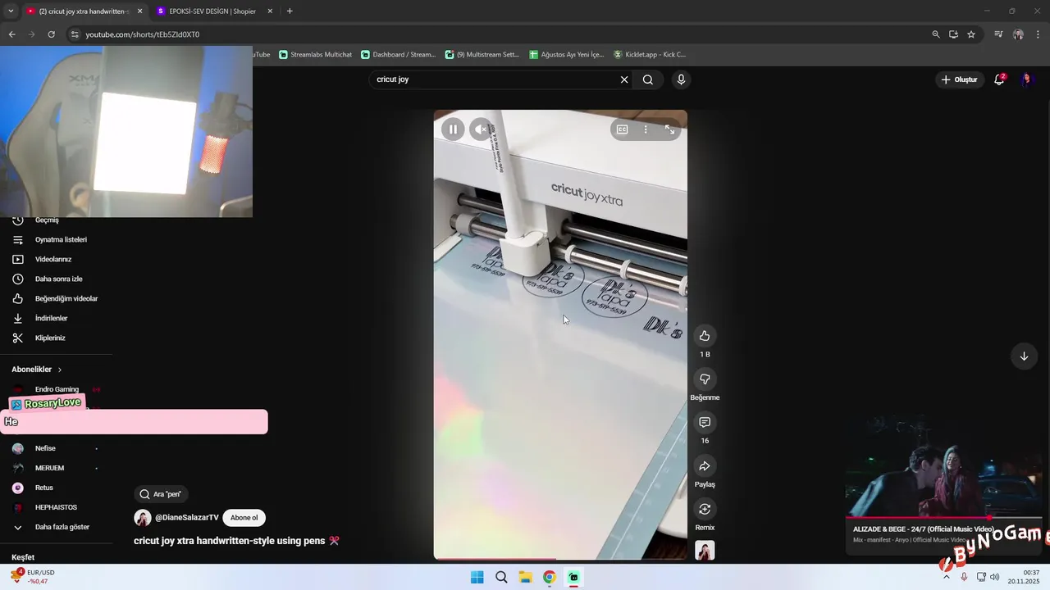
Task: Open the comments panel showing 16
Action: pos(705,422)
